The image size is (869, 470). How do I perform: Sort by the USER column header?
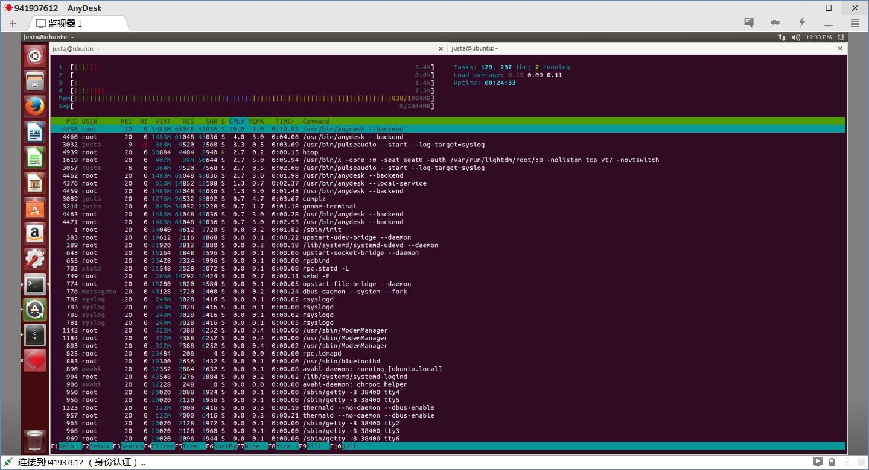point(89,121)
